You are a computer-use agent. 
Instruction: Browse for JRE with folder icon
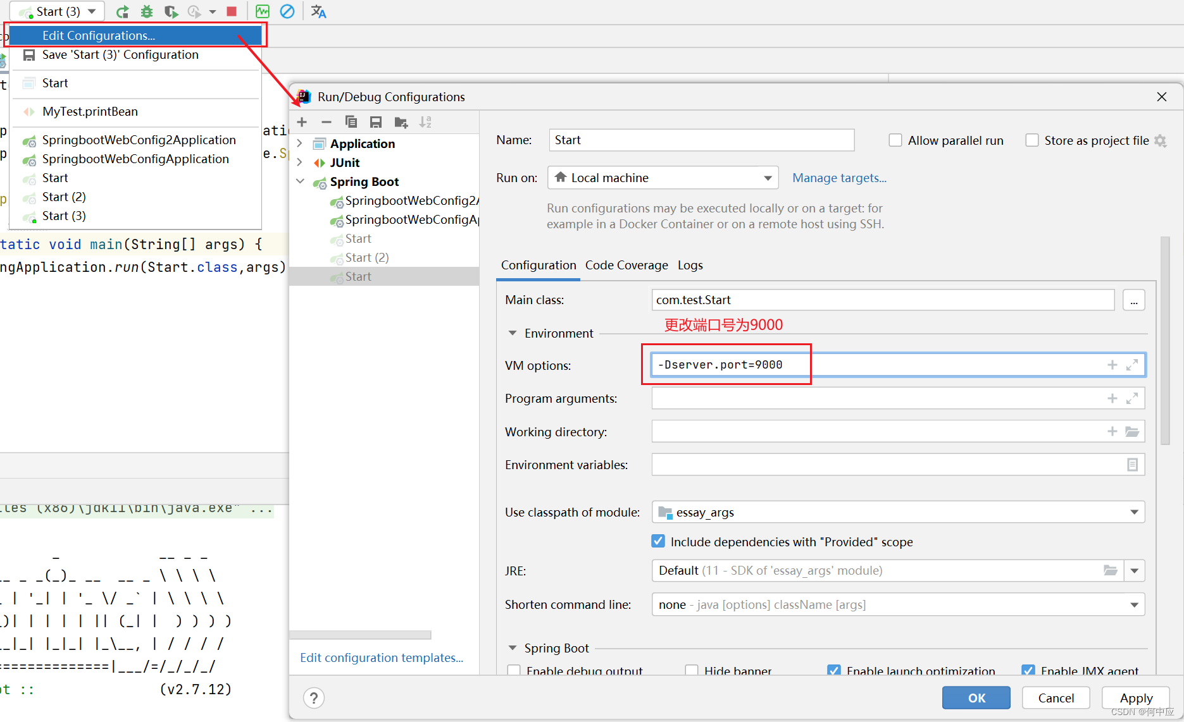(x=1111, y=570)
